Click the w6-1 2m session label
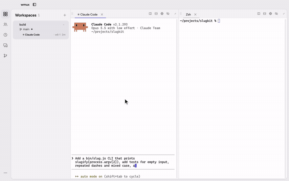This screenshot has width=289, height=181. point(60,35)
